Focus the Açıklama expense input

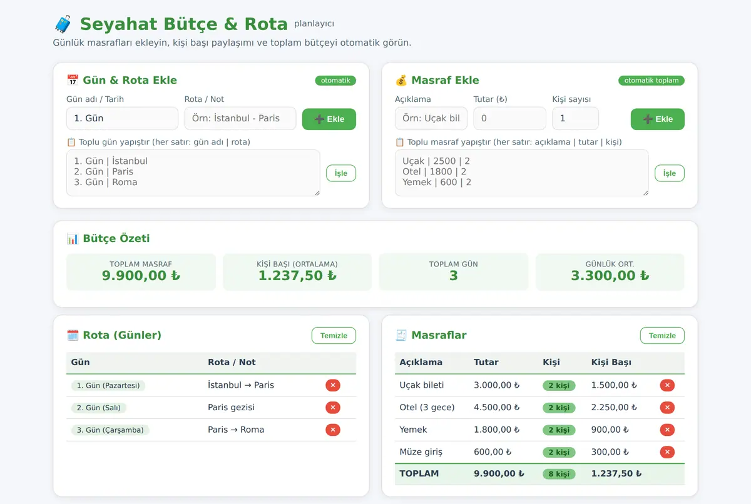coord(431,118)
